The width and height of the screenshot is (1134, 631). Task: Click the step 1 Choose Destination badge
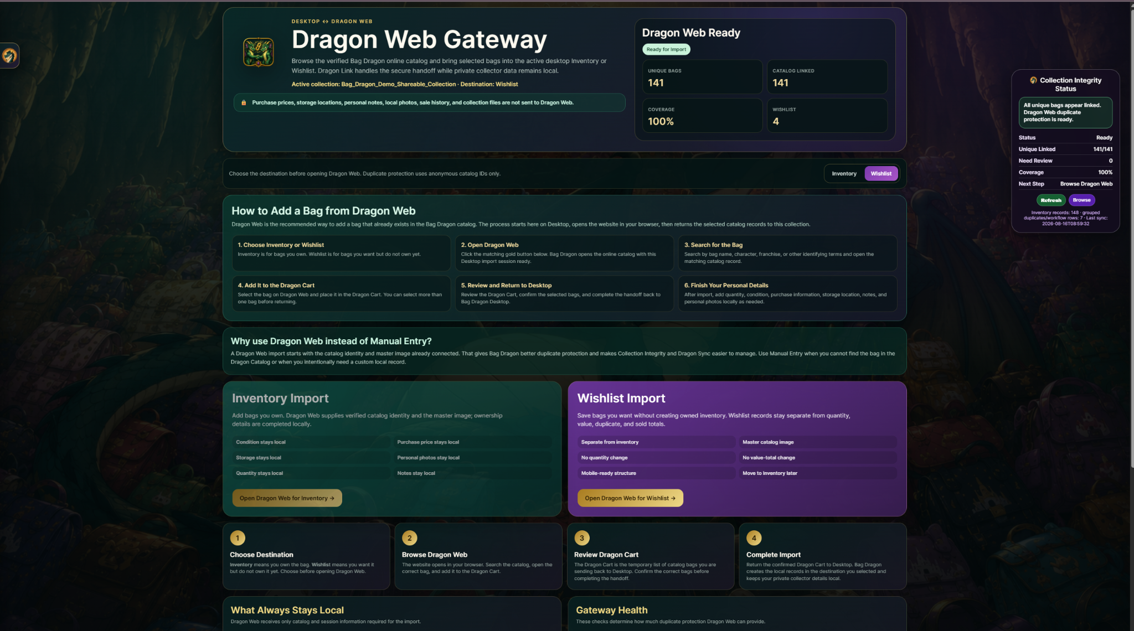click(x=238, y=538)
